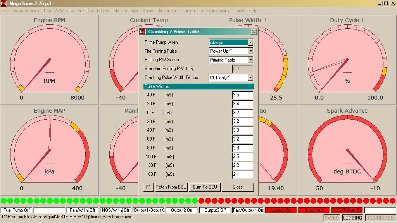The width and height of the screenshot is (397, 223).
Task: Click the Engine RPM gauge
Action: tap(49, 60)
